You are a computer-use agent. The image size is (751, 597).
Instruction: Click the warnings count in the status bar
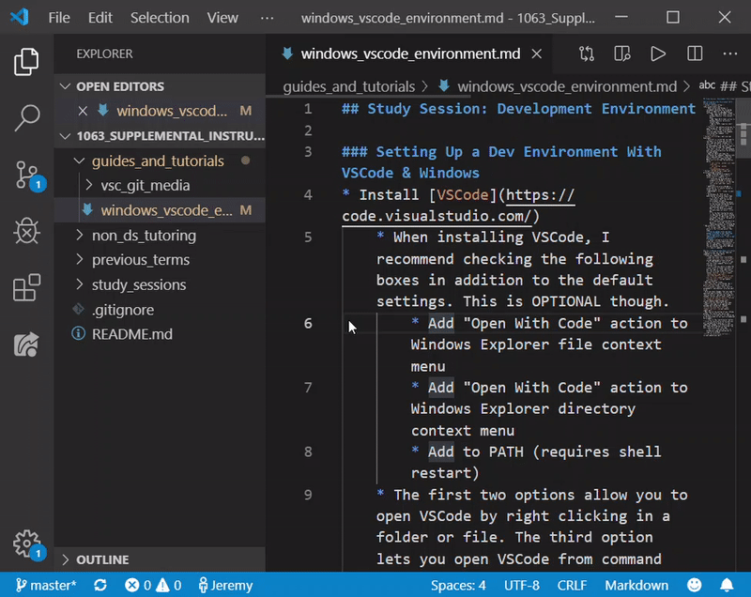169,585
